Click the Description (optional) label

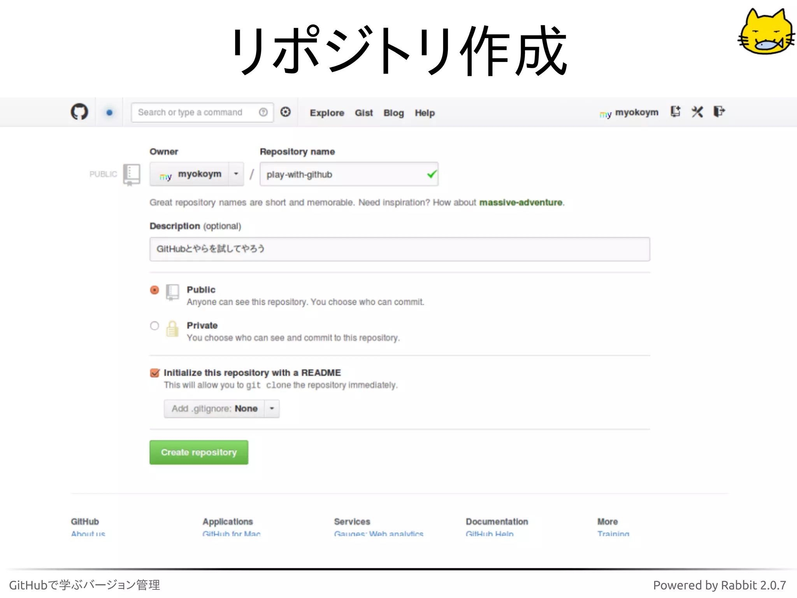(x=195, y=226)
